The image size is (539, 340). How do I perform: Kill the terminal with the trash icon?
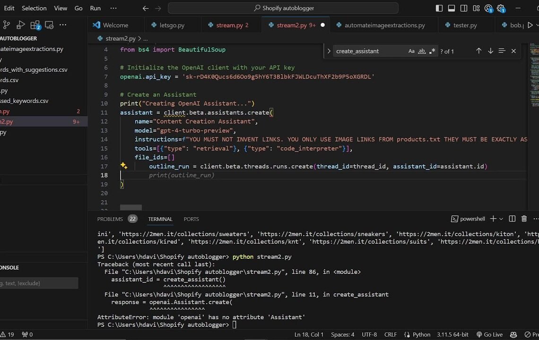coord(524,219)
